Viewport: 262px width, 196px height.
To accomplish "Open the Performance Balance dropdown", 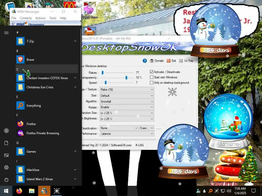I will [127, 134].
